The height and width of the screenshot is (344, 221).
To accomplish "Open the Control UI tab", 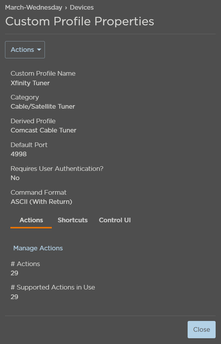I will (114, 220).
